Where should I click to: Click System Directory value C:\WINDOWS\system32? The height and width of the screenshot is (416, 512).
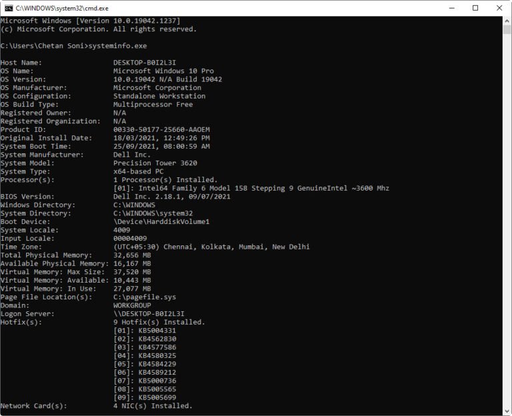[x=153, y=213]
